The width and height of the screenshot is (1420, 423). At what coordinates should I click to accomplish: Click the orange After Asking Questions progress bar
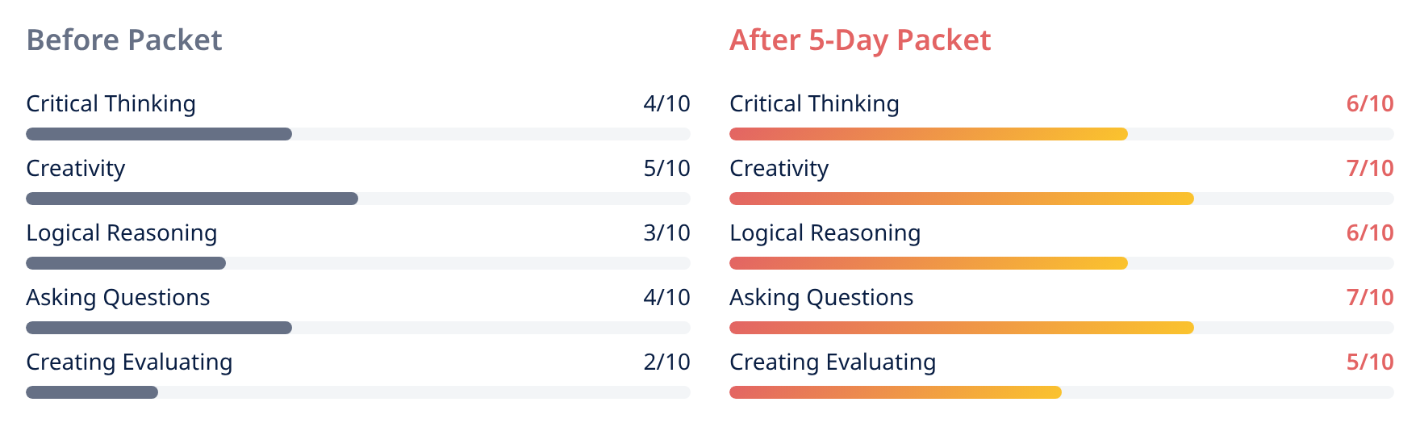click(962, 328)
